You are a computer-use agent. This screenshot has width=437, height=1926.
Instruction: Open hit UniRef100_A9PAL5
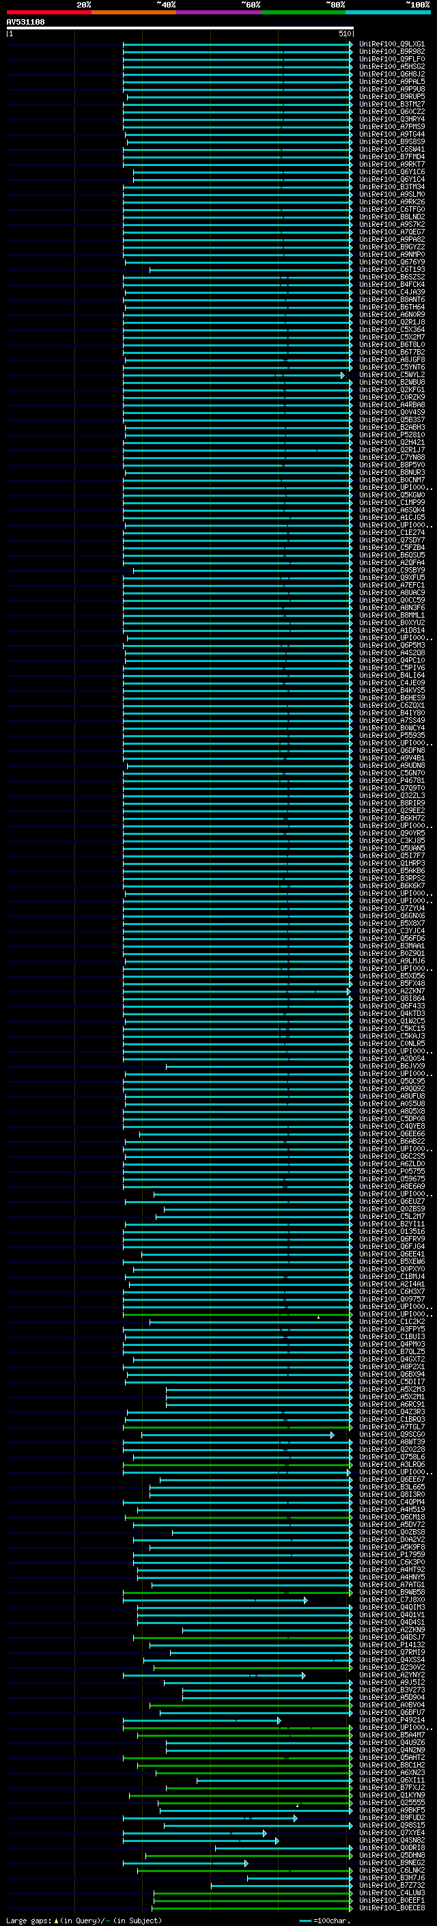(x=392, y=81)
